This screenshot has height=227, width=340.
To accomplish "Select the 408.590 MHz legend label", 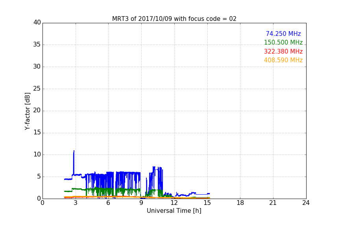I will (283, 60).
